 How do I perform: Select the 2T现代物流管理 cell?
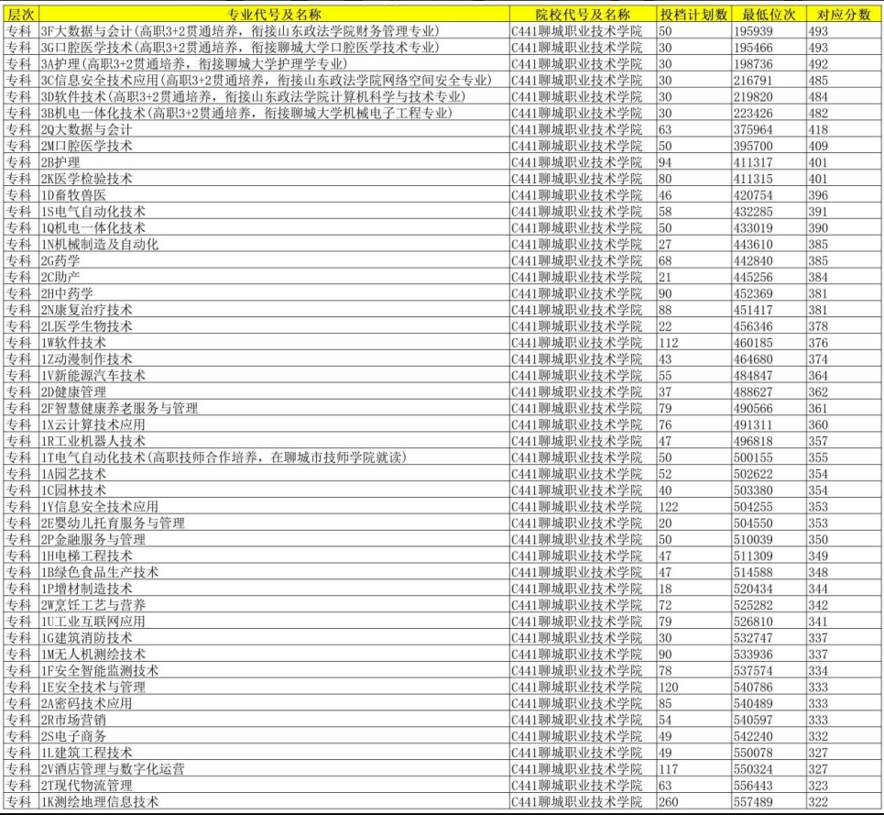(274, 784)
